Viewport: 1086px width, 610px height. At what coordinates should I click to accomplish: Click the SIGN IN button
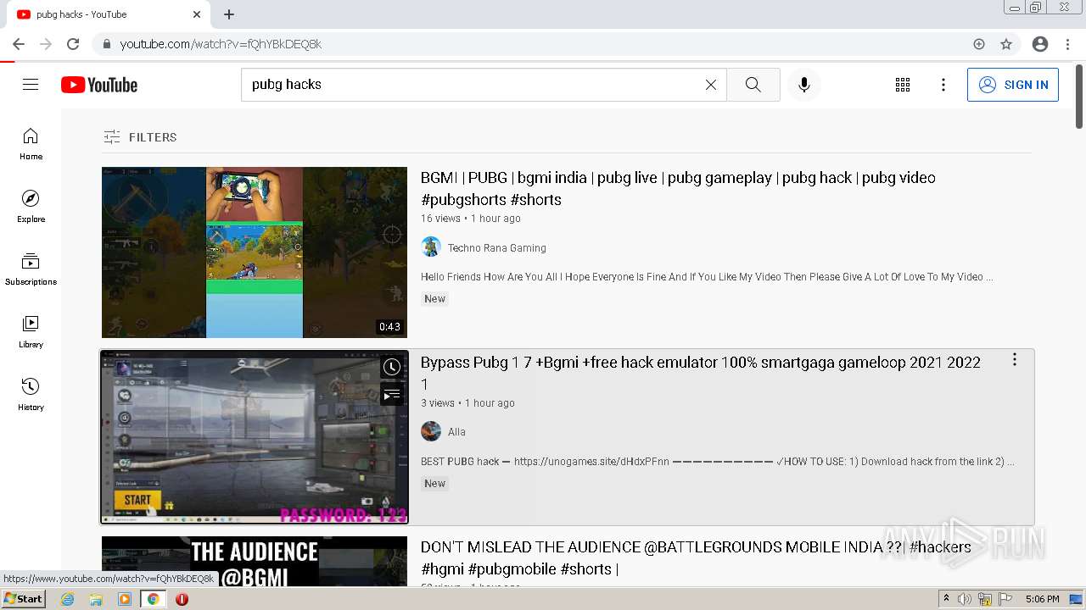click(x=1013, y=85)
